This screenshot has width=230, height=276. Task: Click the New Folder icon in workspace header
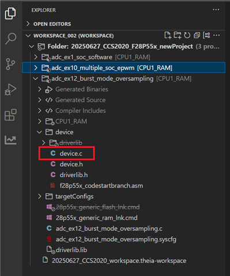(178, 36)
